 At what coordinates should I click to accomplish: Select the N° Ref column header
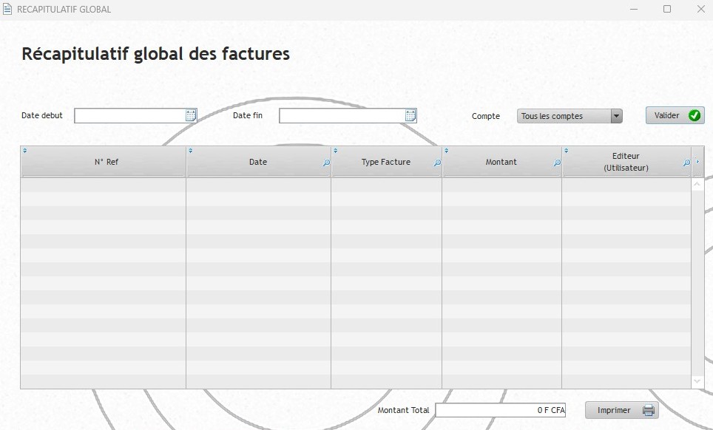click(x=106, y=162)
